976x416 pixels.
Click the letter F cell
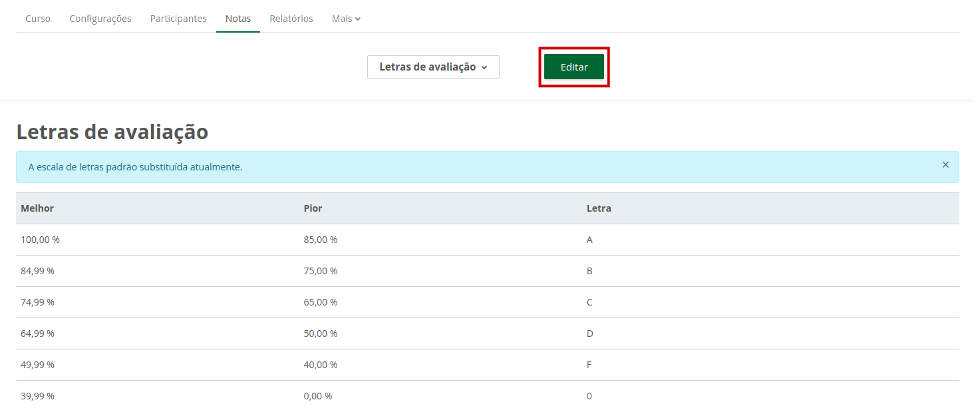click(x=589, y=365)
